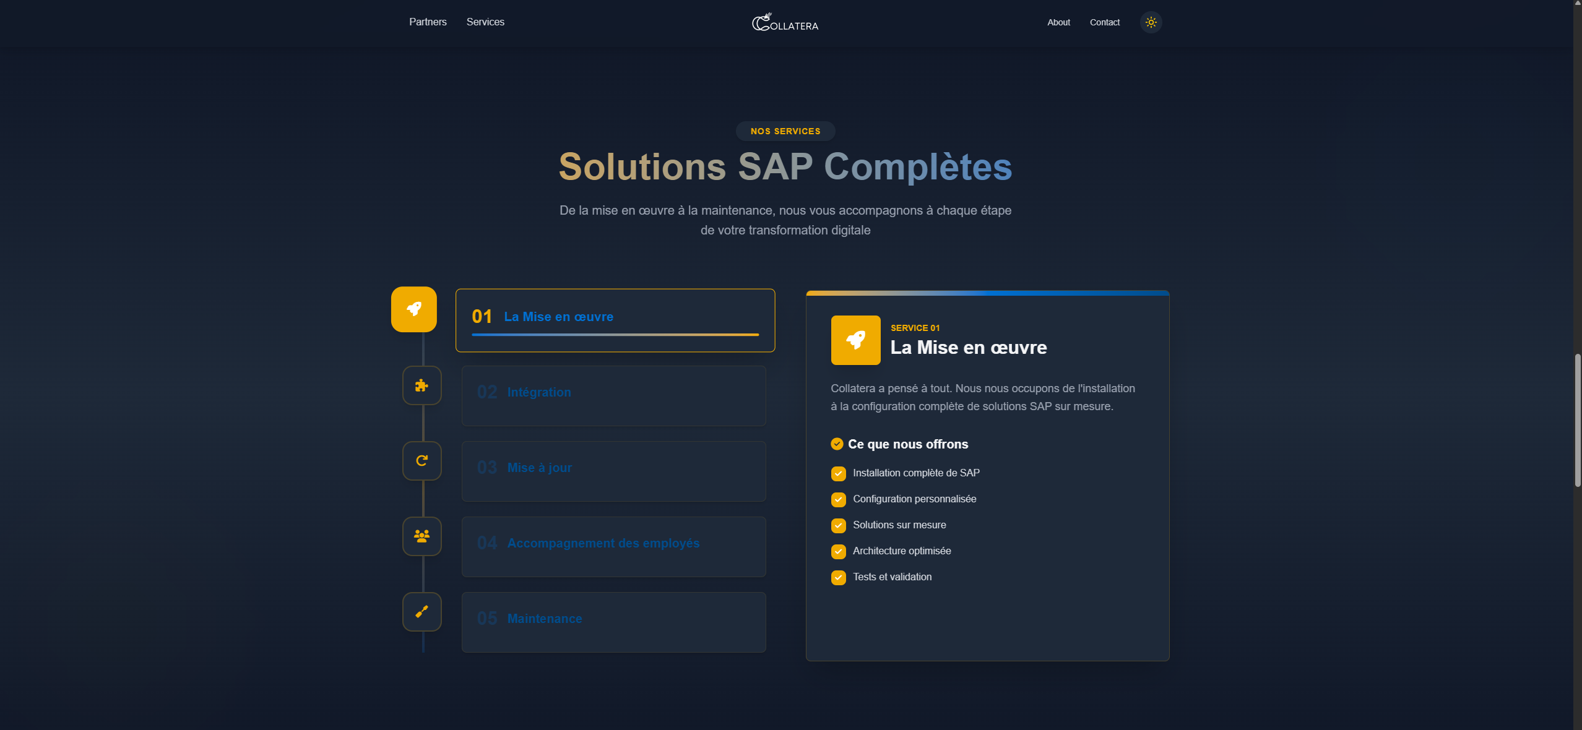
Task: Open the Partners nav link
Action: tap(428, 22)
